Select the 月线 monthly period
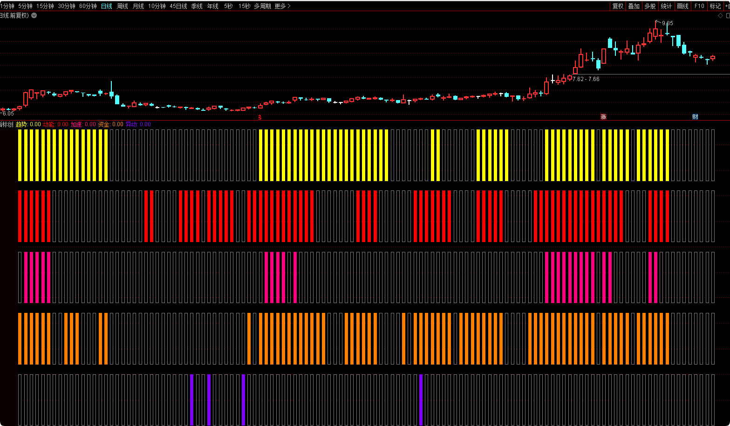This screenshot has height=426, width=730. tap(138, 6)
